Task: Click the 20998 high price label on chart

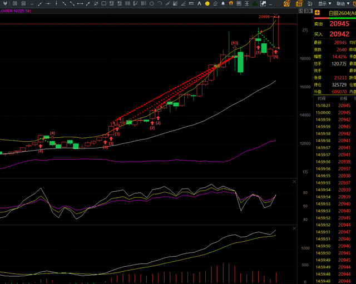Action: pos(264,17)
